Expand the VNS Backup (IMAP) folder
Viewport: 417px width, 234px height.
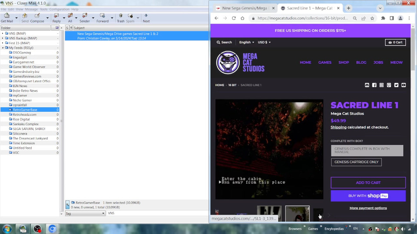3,38
